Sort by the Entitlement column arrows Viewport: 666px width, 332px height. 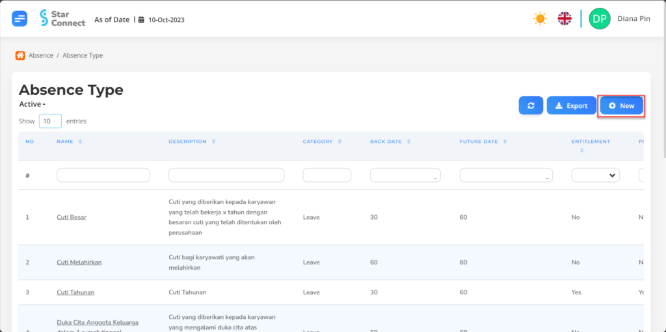(581, 150)
